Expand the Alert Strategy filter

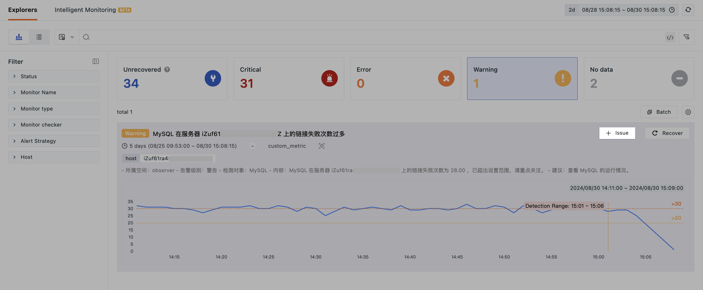(53, 141)
